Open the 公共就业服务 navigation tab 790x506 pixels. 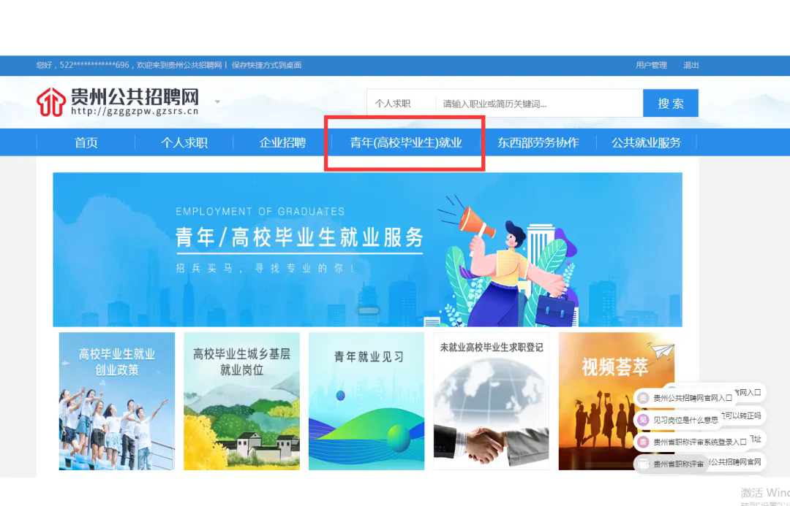click(x=646, y=142)
